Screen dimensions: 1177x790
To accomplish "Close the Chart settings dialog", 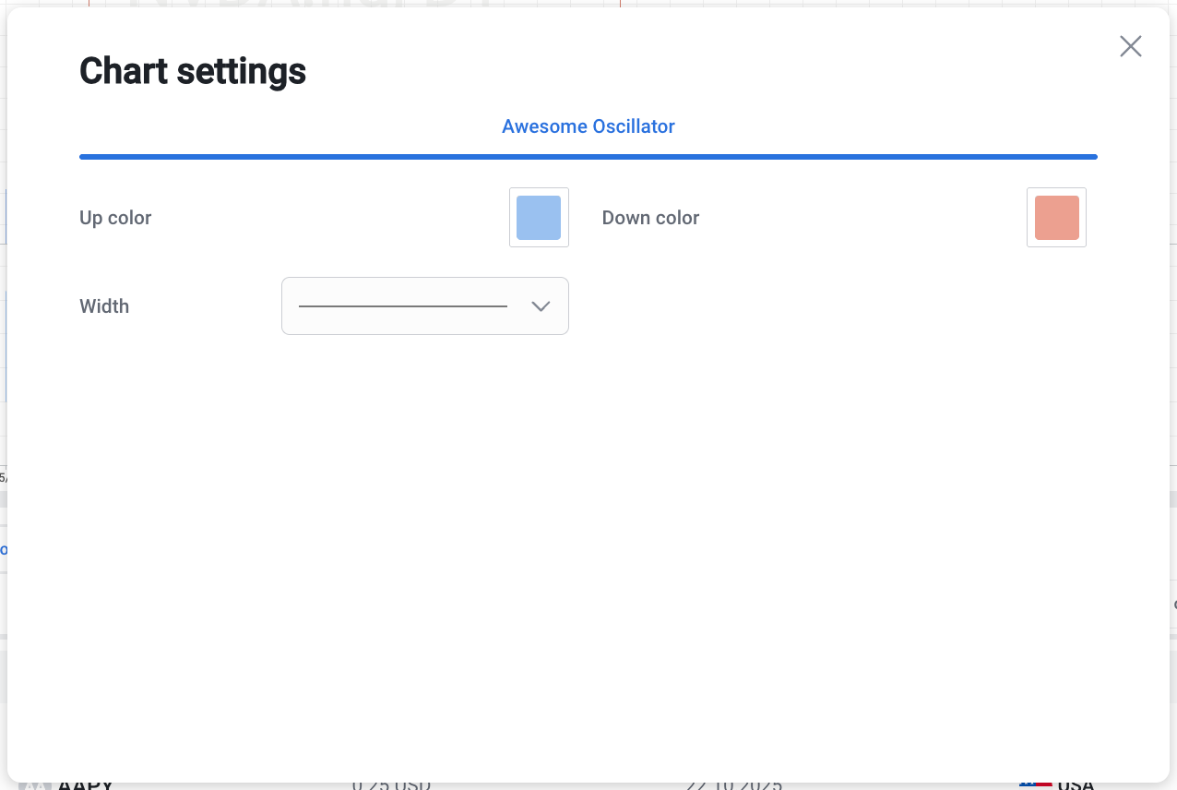I will coord(1130,46).
